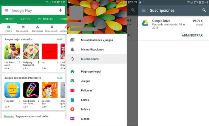The width and height of the screenshot is (209, 126).
Task: Click battery icon in first status bar
Action: coord(58,2)
